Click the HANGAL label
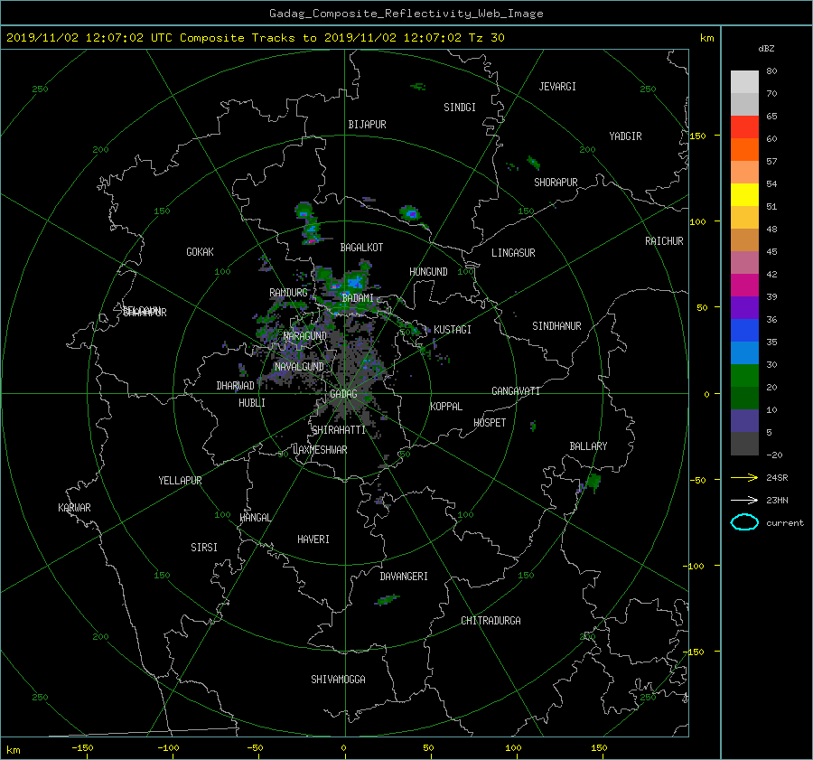 [x=255, y=518]
